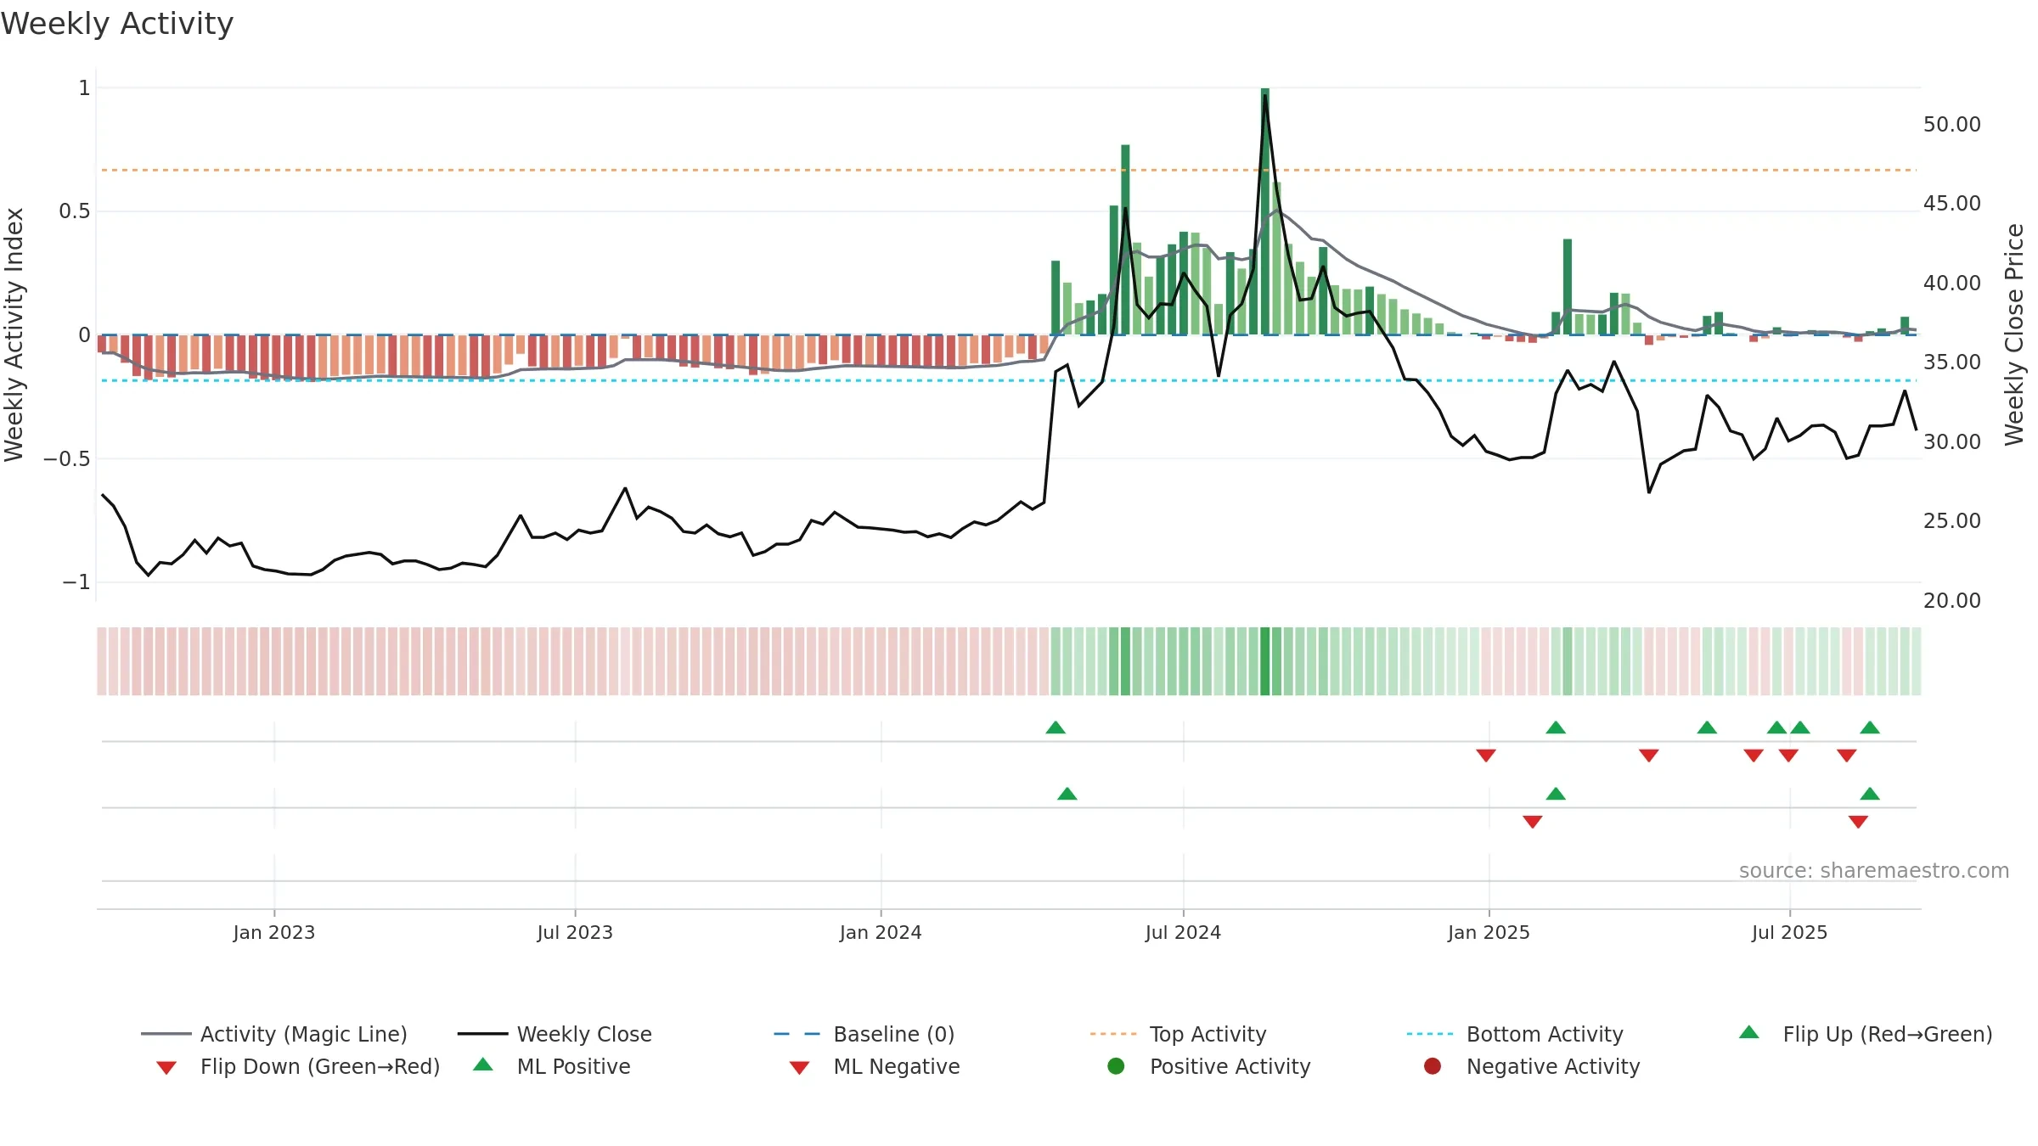Toggle Baseline (0) legend entry

click(x=864, y=1034)
